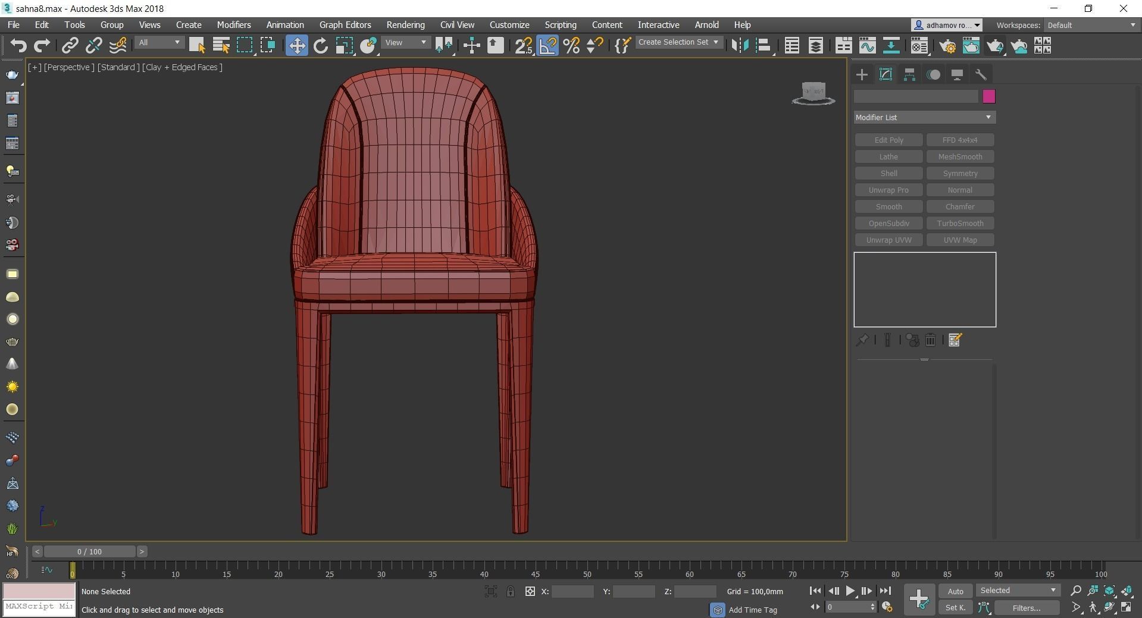Open Key Filters dialog
Viewport: 1142px width, 618px height.
click(1026, 607)
